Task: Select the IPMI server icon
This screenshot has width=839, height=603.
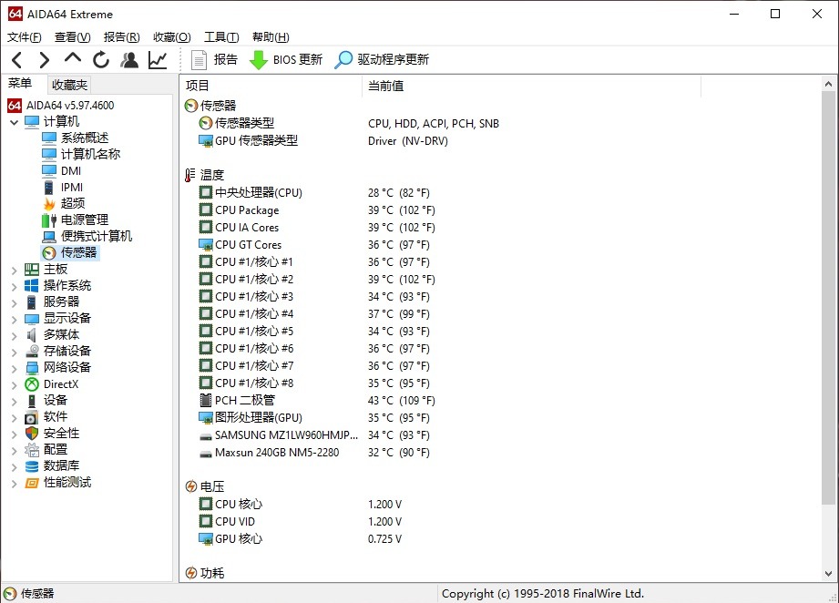Action: 48,188
